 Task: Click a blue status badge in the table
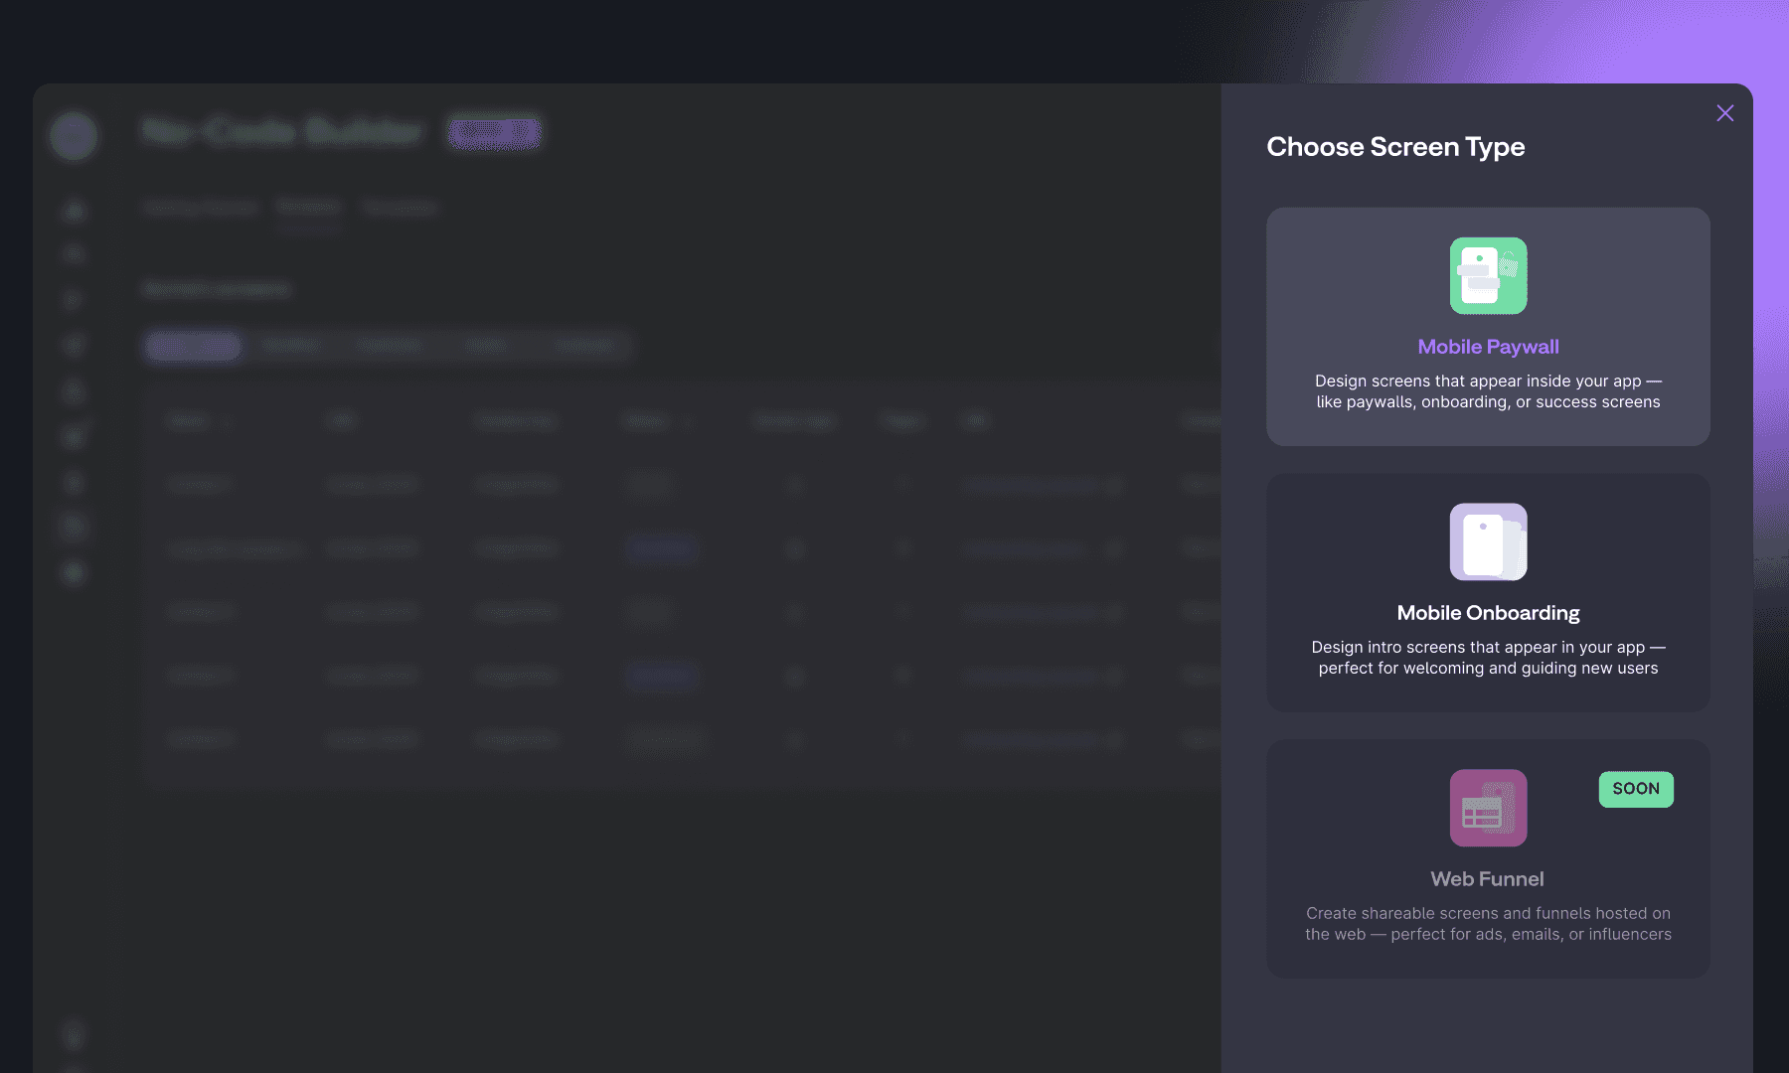pos(662,548)
